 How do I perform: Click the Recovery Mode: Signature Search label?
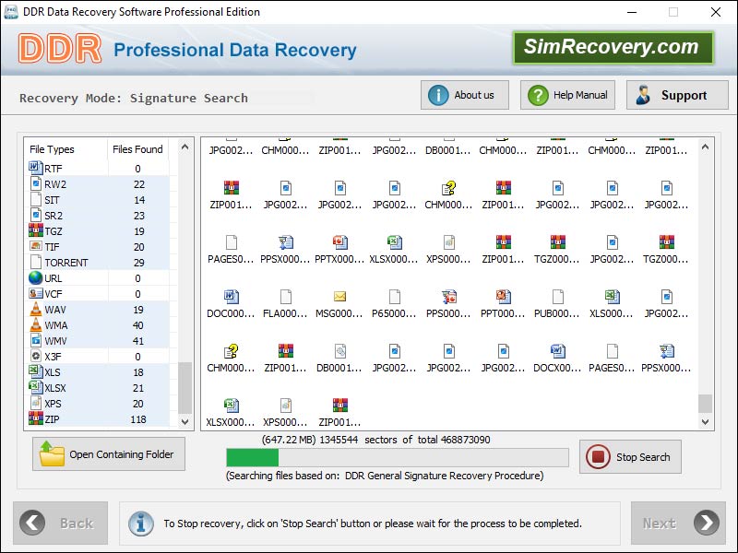click(x=134, y=99)
